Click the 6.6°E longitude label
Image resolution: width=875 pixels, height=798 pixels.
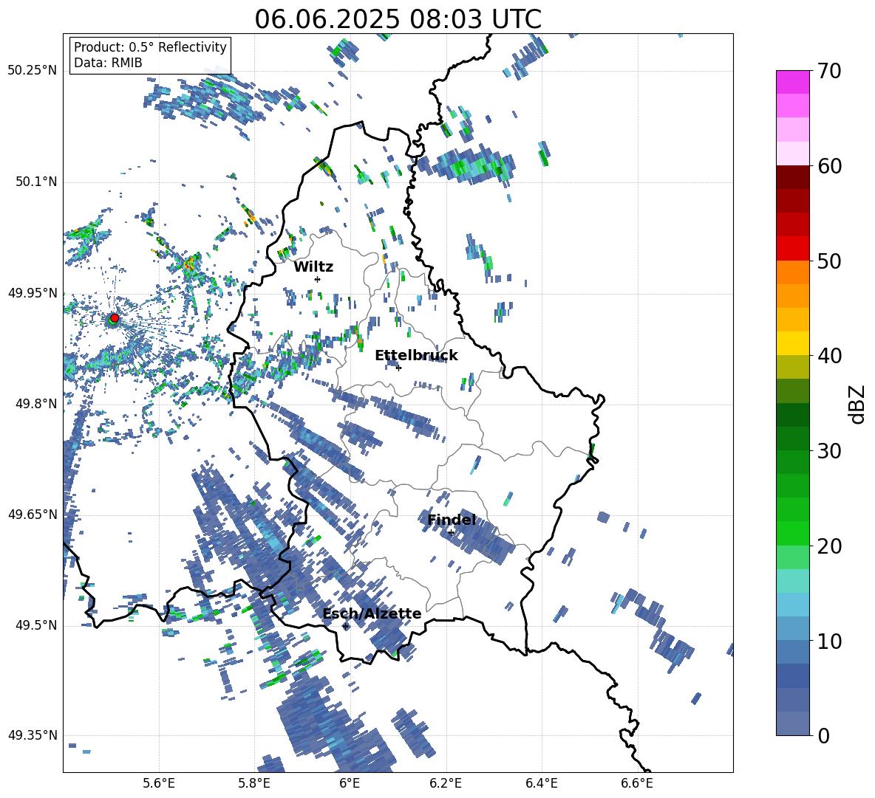637,783
